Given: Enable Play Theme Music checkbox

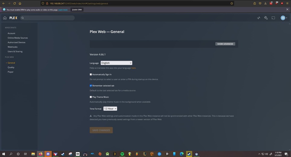Looking at the screenshot, I should pos(91,97).
